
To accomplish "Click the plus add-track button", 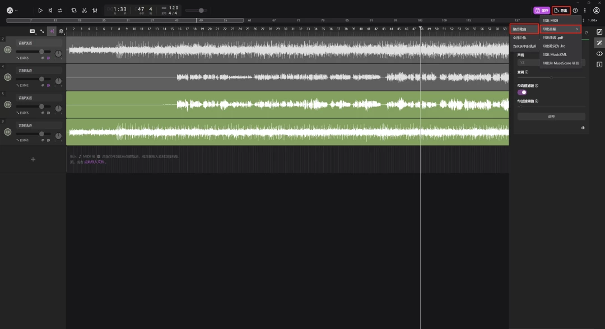I will point(33,159).
